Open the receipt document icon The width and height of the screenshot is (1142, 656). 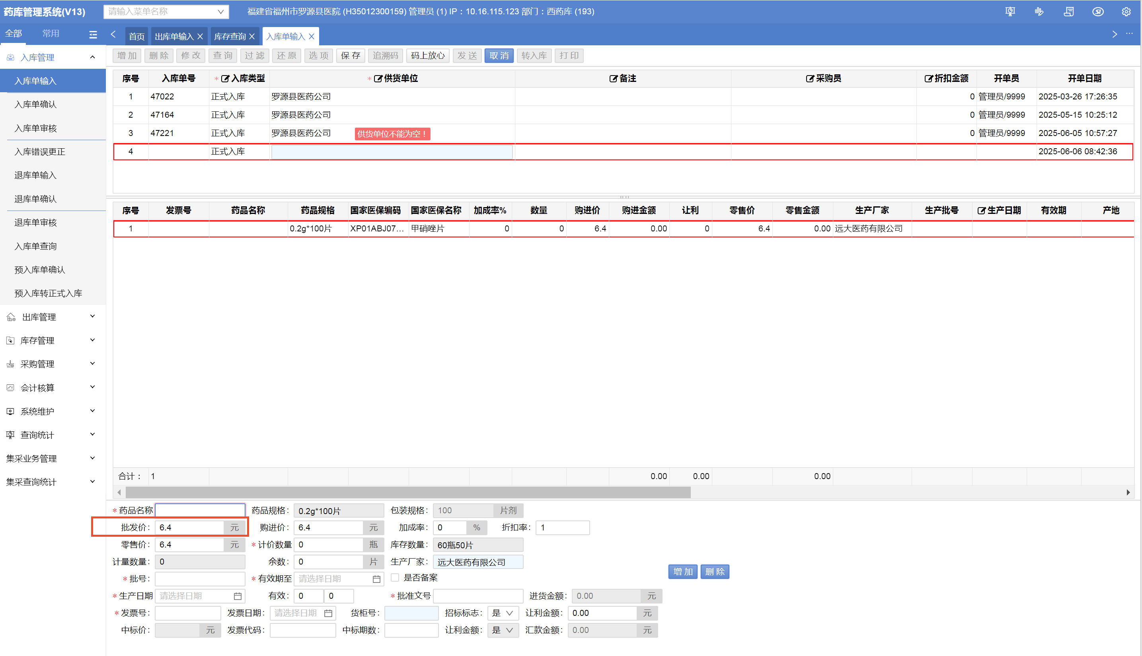coord(1068,12)
